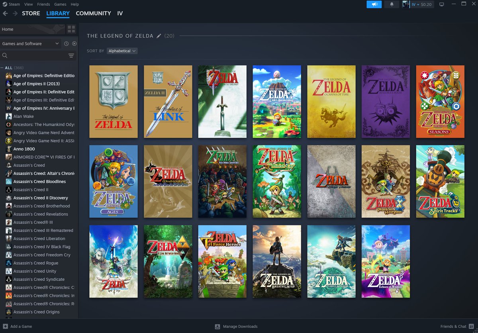The width and height of the screenshot is (478, 333).
Task: Open Wind Waker cover
Action: pyautogui.click(x=168, y=181)
